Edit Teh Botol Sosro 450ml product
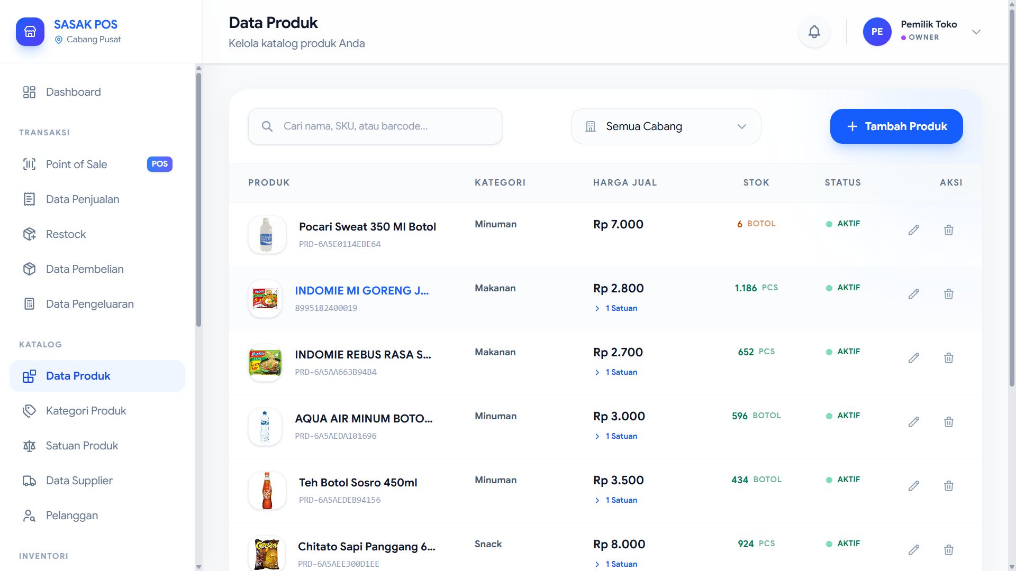Viewport: 1016px width, 571px height. [x=913, y=486]
